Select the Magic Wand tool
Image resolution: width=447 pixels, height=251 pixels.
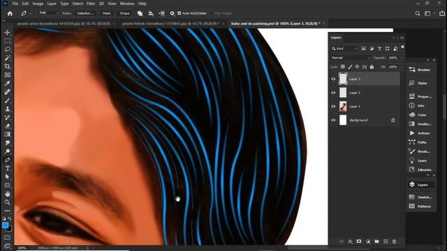tap(8, 58)
